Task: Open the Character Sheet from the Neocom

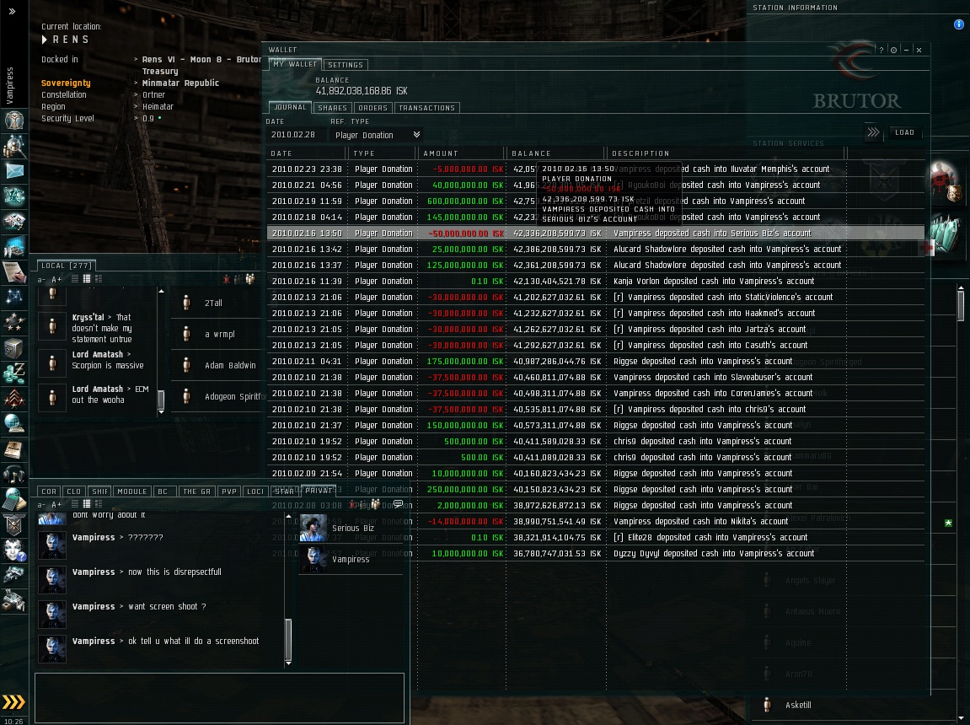Action: [13, 120]
